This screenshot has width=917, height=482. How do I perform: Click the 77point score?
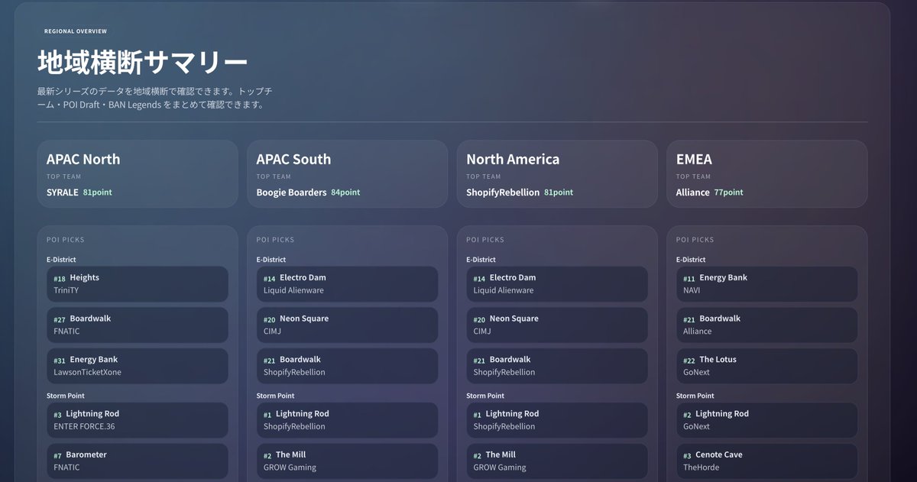[x=728, y=192]
